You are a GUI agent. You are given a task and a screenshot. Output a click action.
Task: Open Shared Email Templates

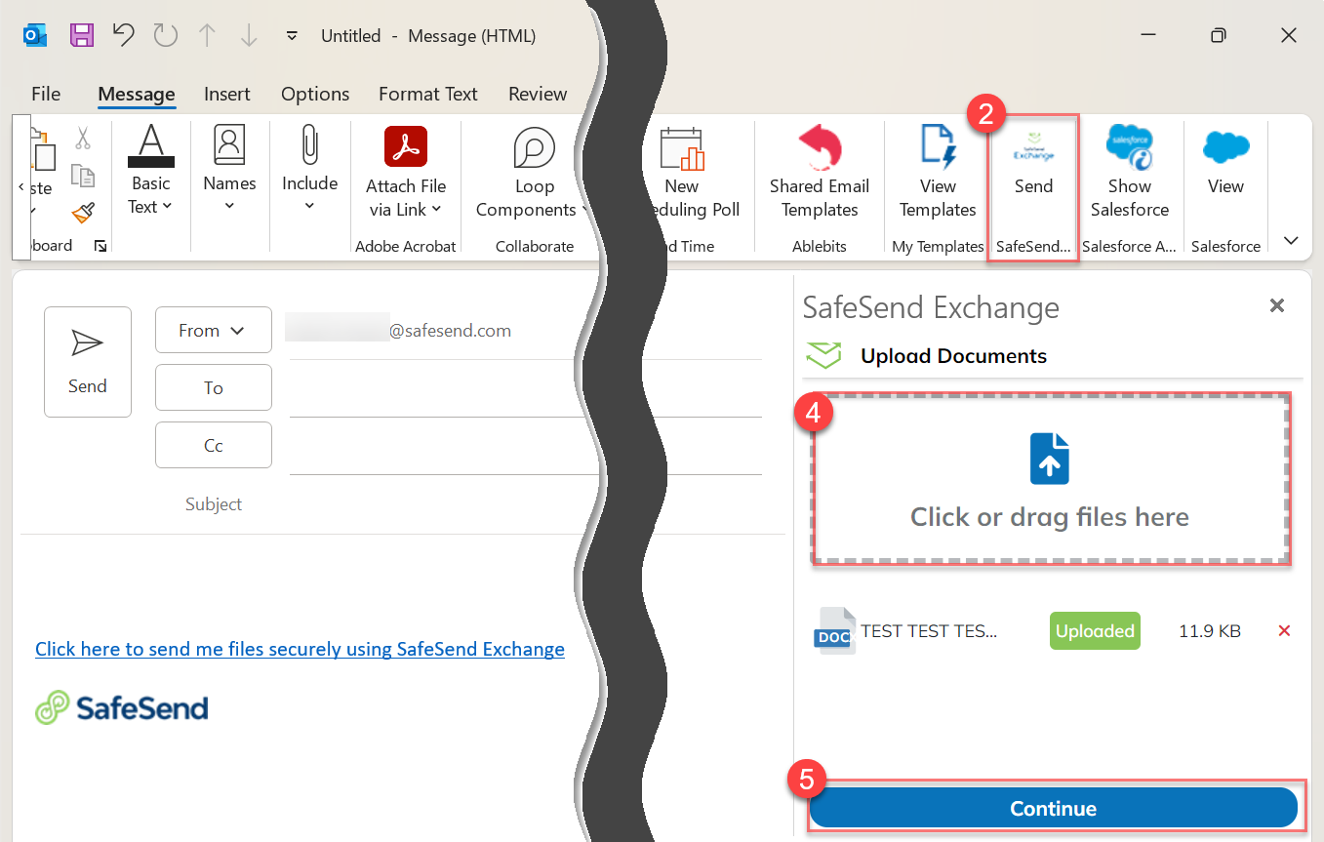coord(820,176)
